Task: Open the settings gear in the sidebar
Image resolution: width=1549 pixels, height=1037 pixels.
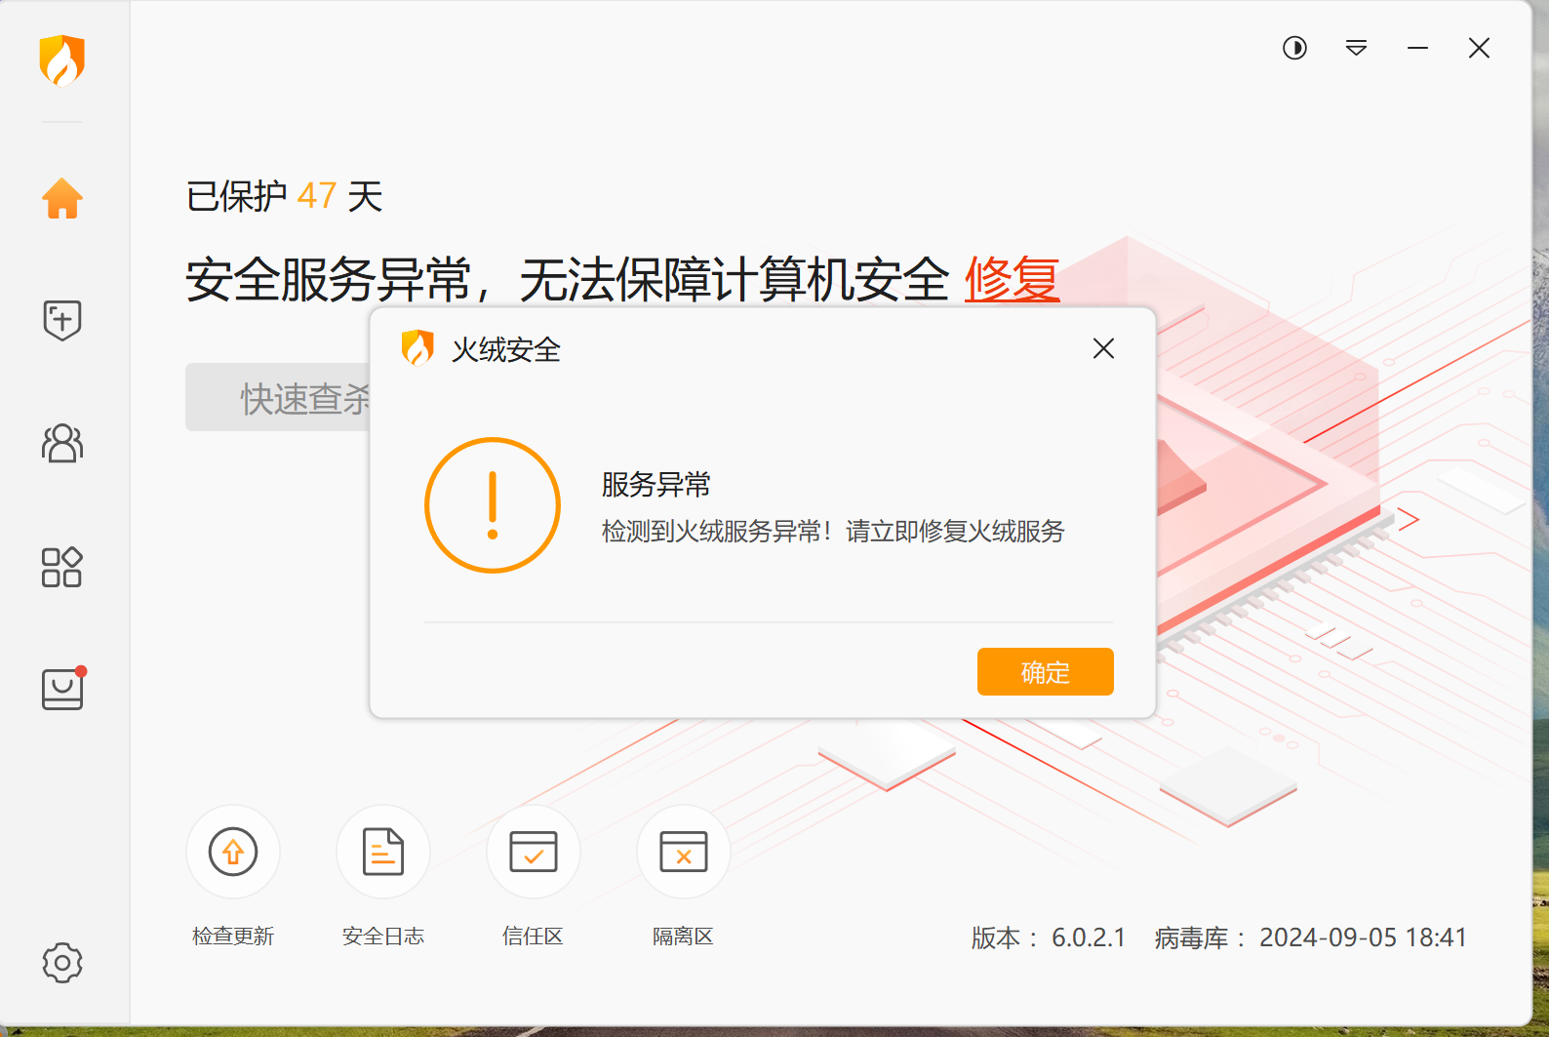Action: (x=62, y=963)
